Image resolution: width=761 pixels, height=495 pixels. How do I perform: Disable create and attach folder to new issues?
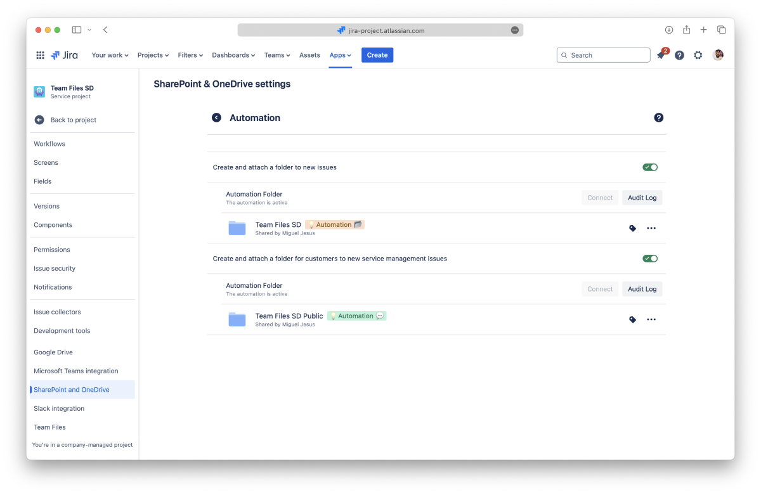tap(649, 167)
